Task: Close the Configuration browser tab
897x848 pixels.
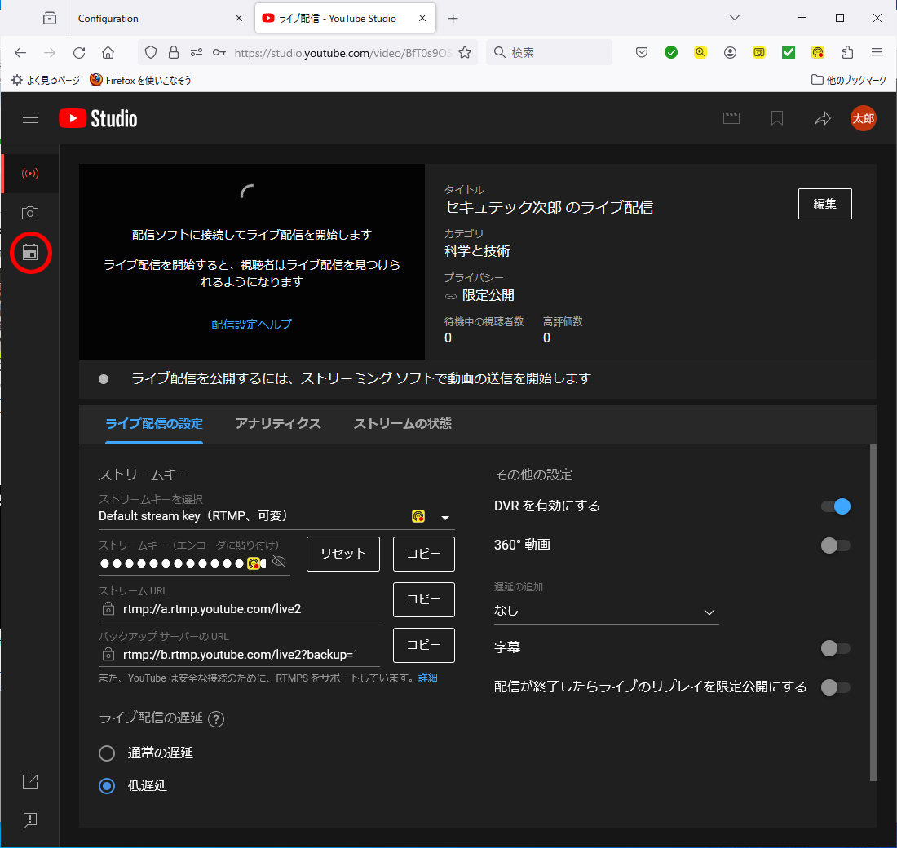Action: tap(239, 18)
